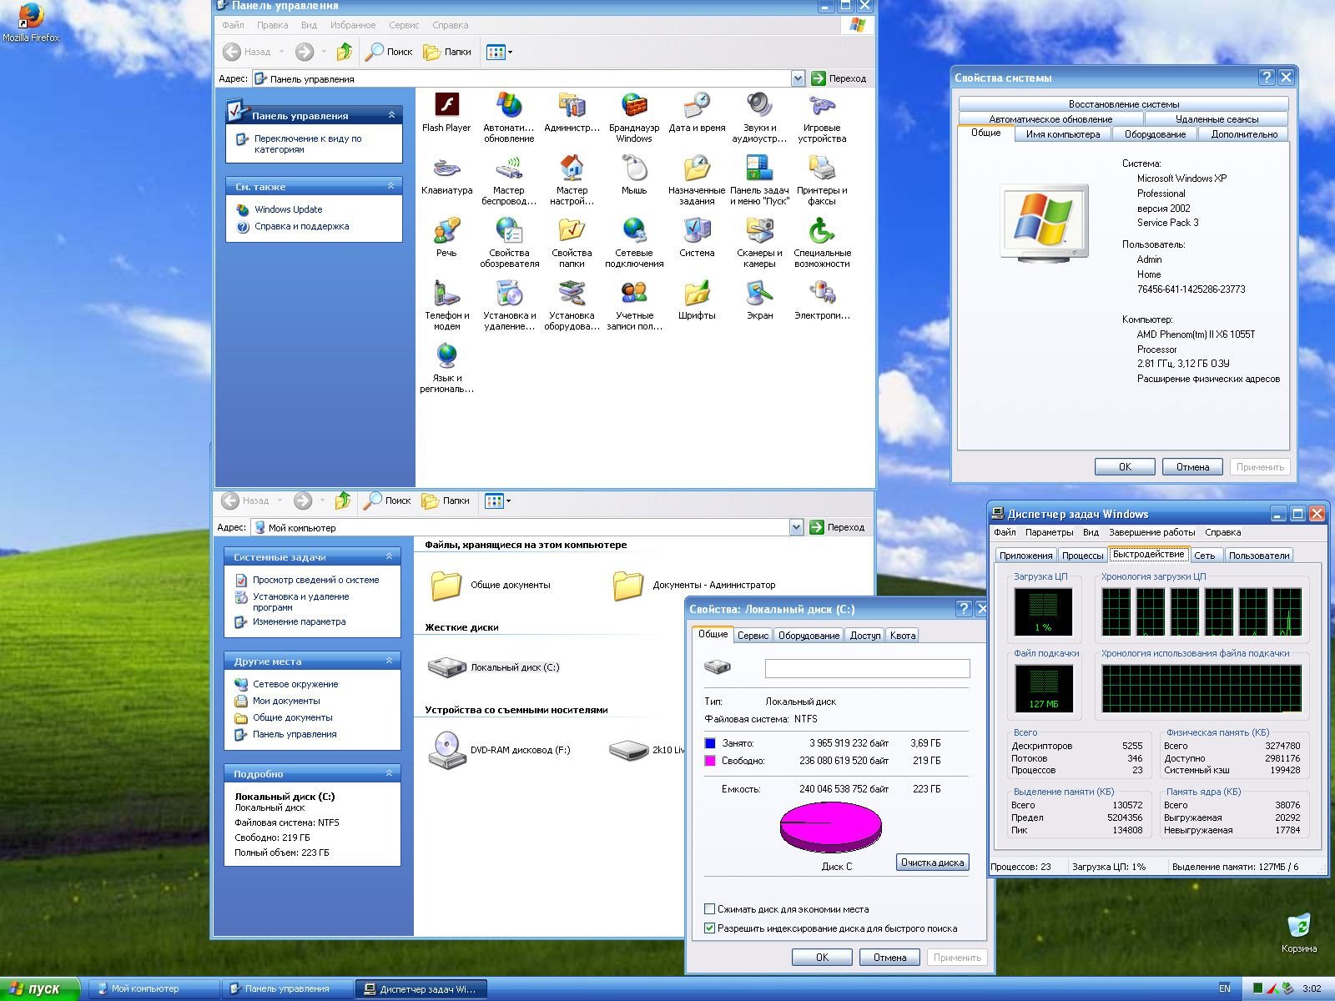Open the address bar dropdown in Панель управления

(x=797, y=78)
